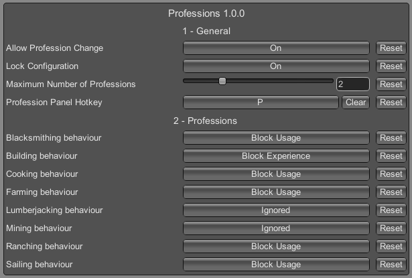
Task: Clear the Profession Panel Hotkey
Action: coord(356,102)
